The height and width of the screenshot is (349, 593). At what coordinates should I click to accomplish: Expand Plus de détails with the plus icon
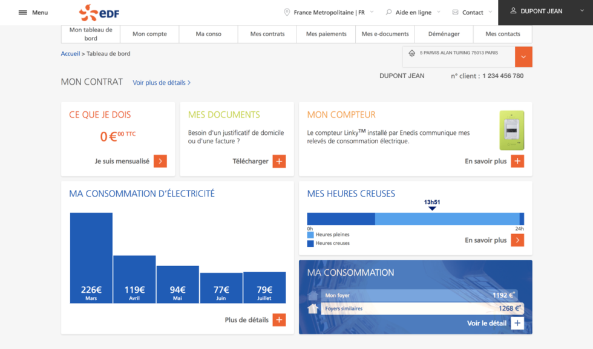tap(280, 319)
